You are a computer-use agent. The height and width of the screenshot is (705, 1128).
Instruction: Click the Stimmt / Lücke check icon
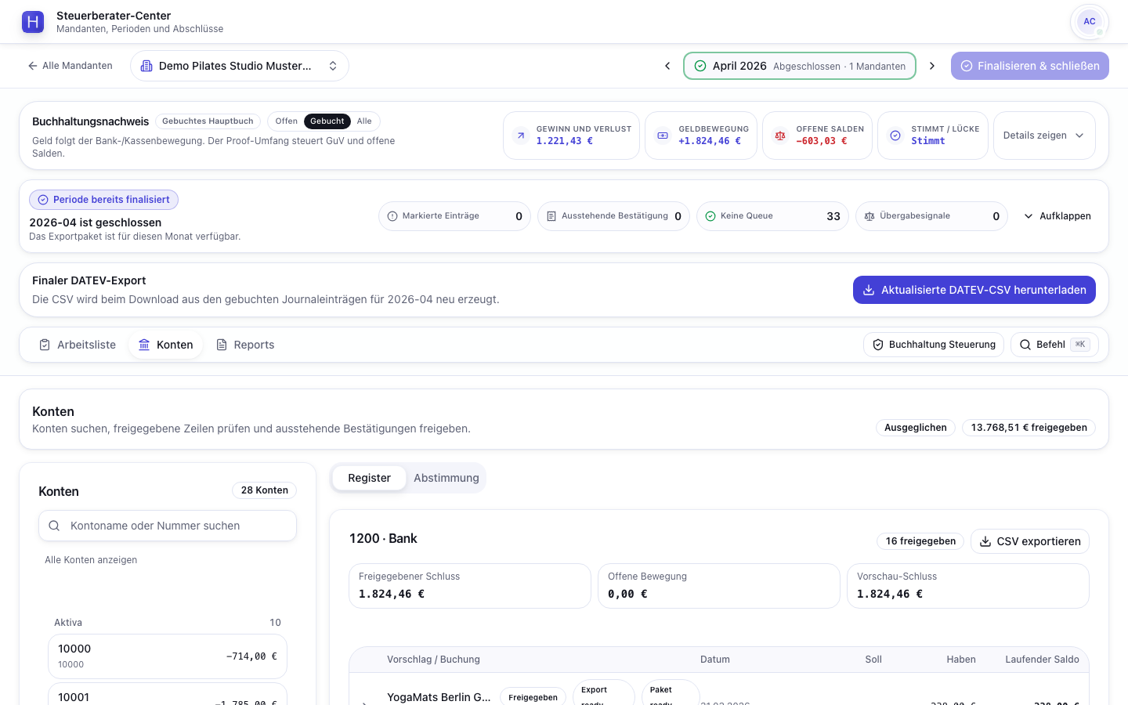click(895, 136)
